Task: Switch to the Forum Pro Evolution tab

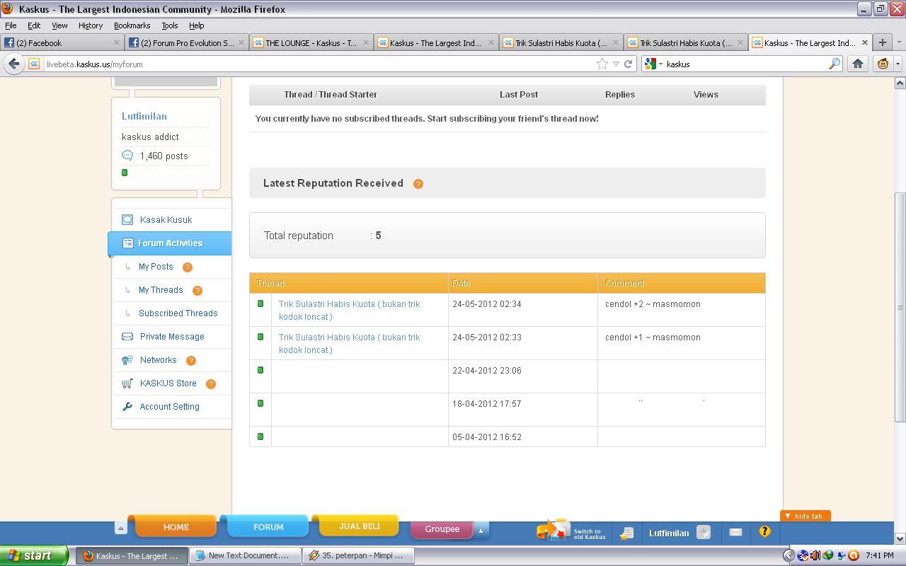Action: [x=187, y=42]
